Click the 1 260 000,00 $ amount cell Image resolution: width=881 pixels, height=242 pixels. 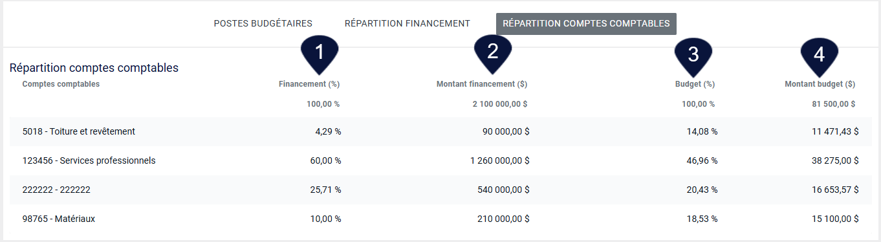tap(500, 160)
